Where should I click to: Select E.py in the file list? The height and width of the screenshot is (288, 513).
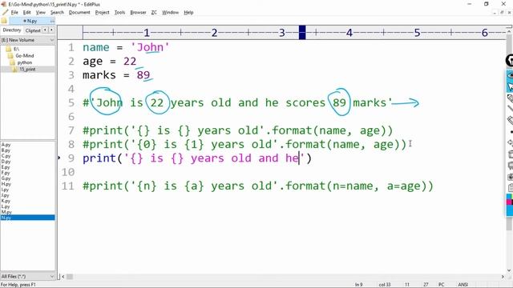(6, 167)
